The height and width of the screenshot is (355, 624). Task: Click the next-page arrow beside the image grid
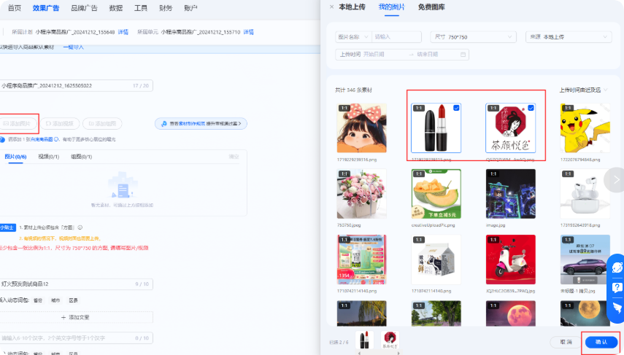pyautogui.click(x=616, y=180)
